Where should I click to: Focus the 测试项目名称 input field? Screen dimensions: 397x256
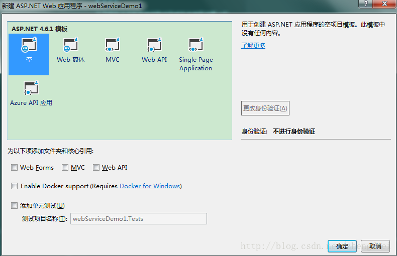[x=139, y=219]
